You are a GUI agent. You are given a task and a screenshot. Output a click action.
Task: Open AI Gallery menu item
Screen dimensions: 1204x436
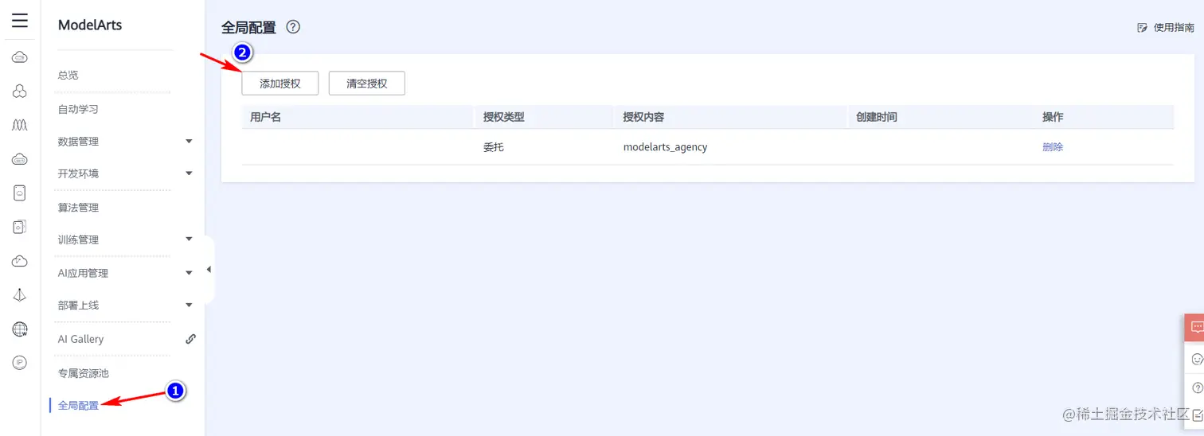click(x=81, y=339)
